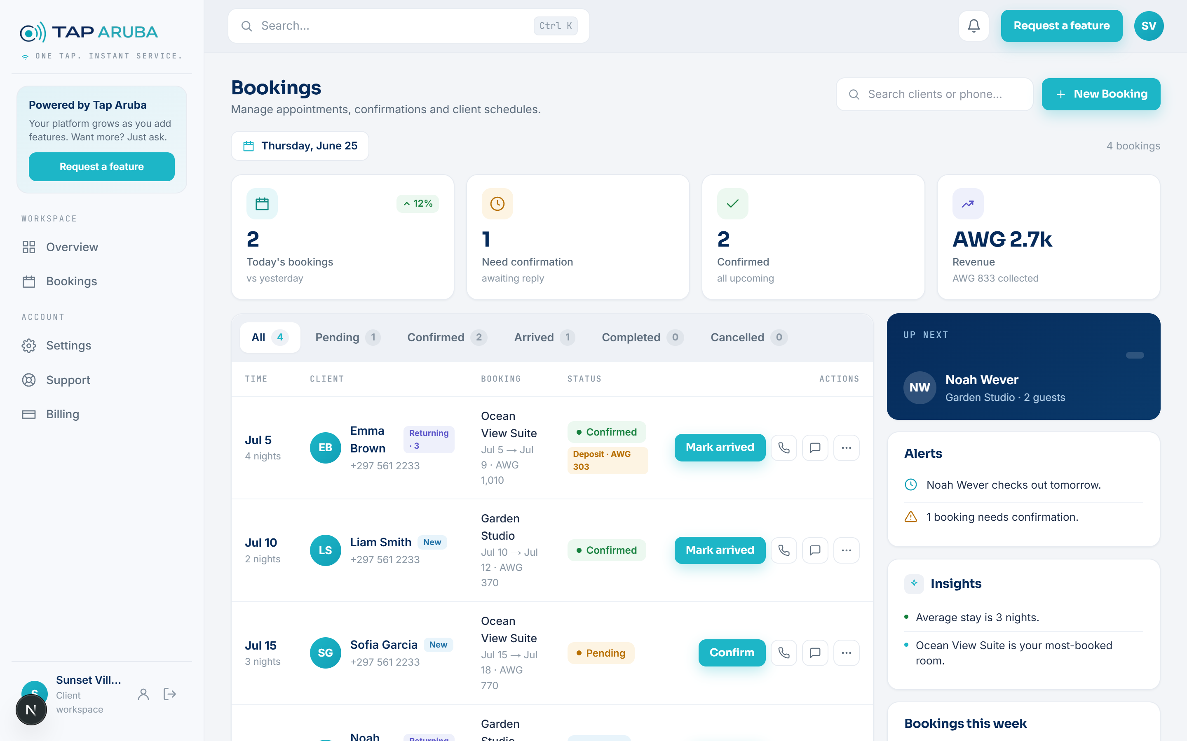This screenshot has width=1187, height=741.
Task: Switch to the Completed tab
Action: (642, 337)
